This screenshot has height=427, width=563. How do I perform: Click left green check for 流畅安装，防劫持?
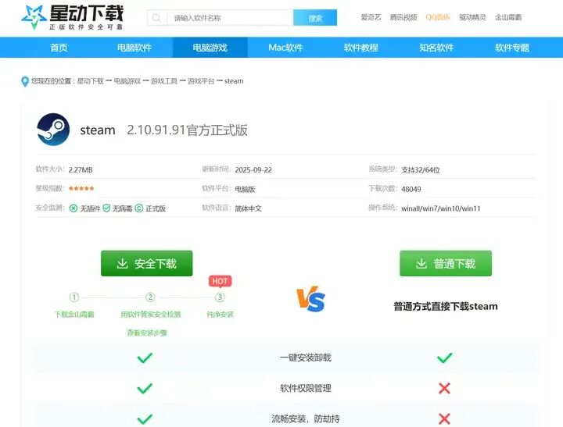pos(145,418)
